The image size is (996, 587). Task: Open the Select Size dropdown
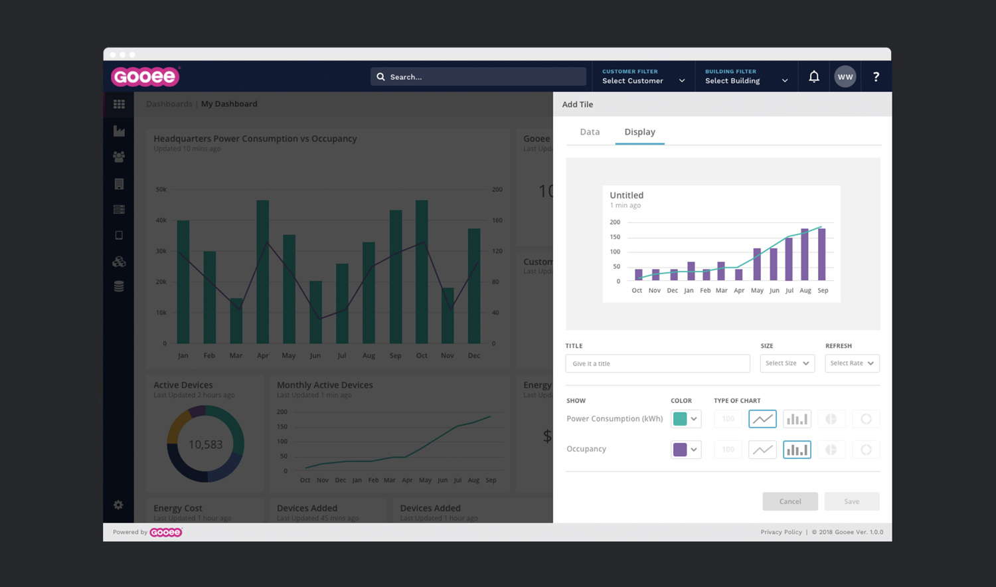point(788,363)
